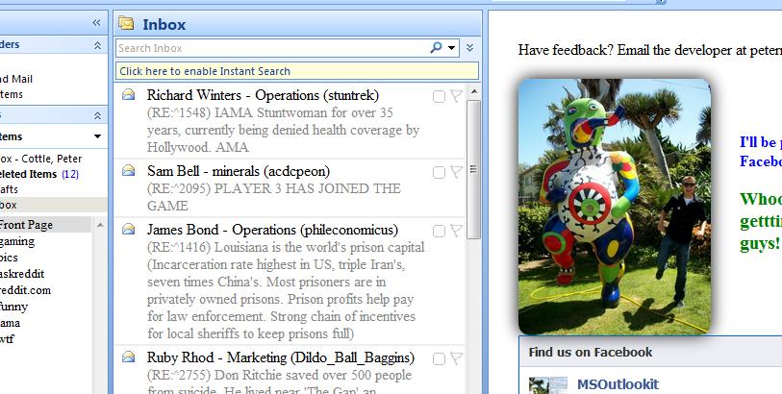Screen dimensions: 782x394
Task: Toggle the category box on Sam Bell email
Action: tap(439, 172)
